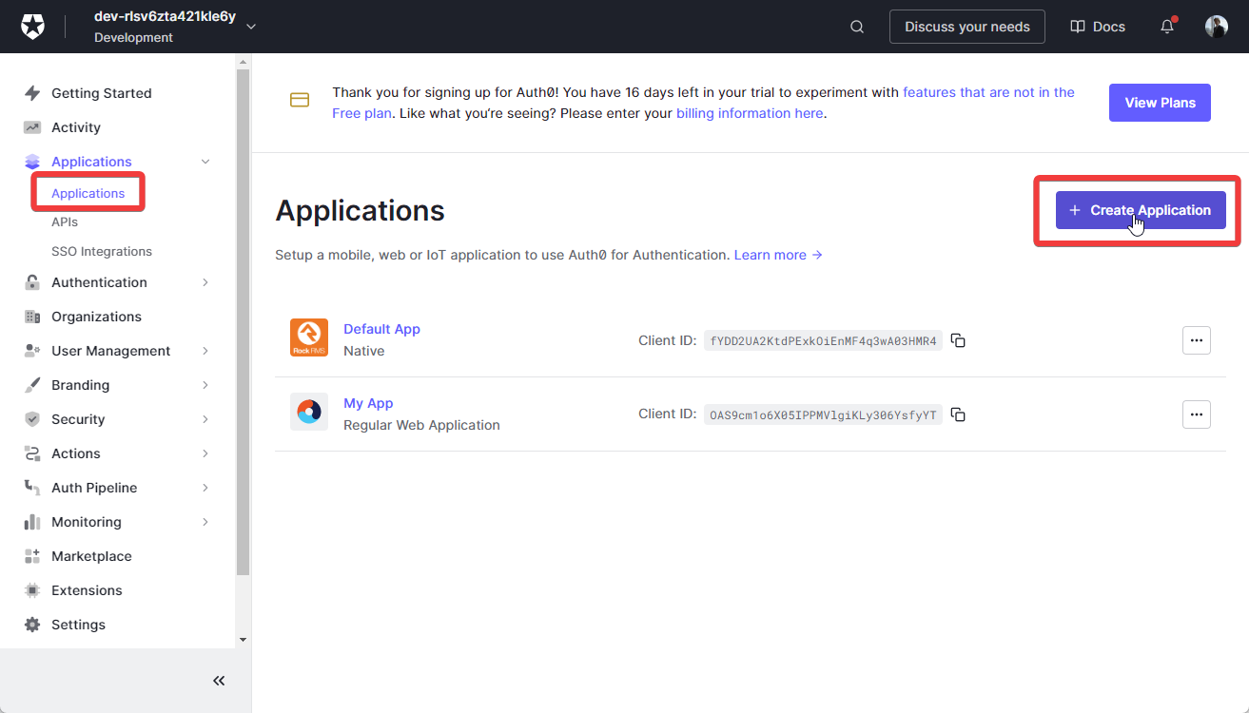
Task: Click the Create Application button
Action: tap(1141, 210)
